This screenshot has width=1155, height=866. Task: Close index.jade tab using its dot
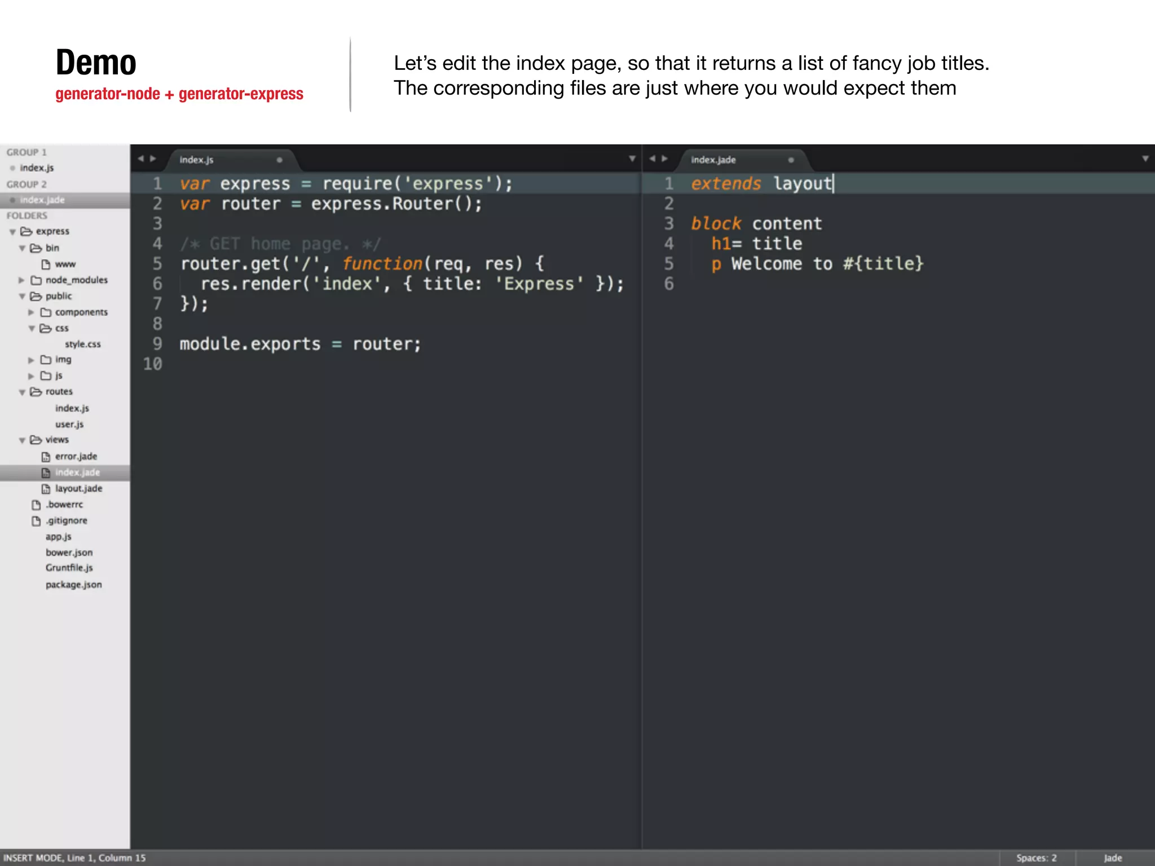tap(791, 160)
